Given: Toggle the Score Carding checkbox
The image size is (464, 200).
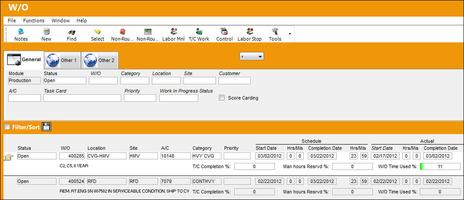Looking at the screenshot, I should click(221, 98).
